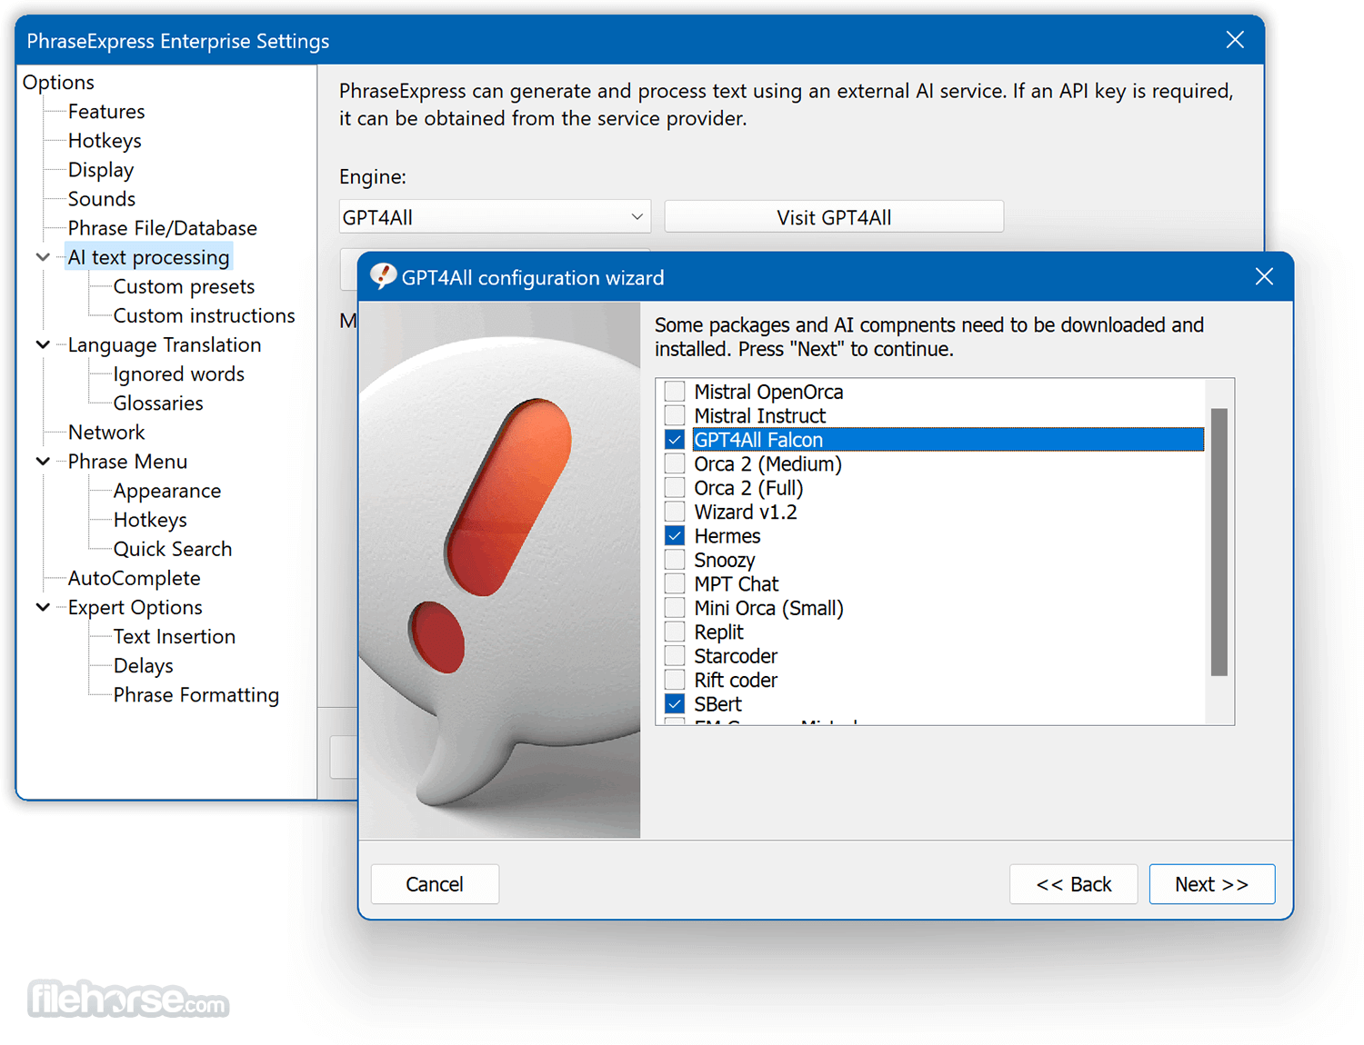Viewport: 1364px width, 1045px height.
Task: Open Quick Search settings
Action: click(x=173, y=549)
